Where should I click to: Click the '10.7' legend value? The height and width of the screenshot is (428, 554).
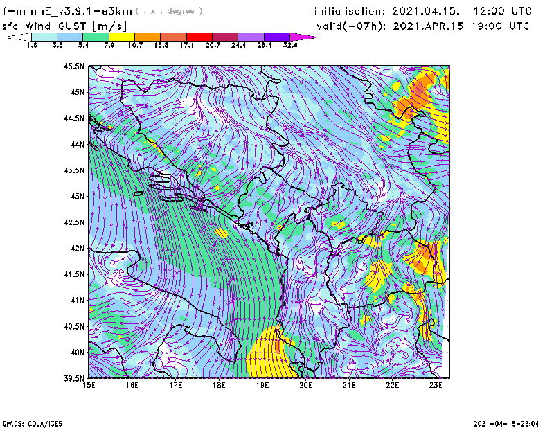[x=135, y=45]
